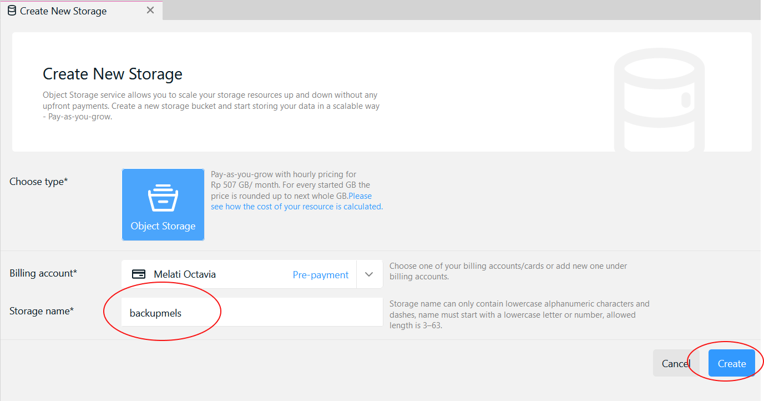Click the Billing account field label
The image size is (764, 401).
point(43,273)
